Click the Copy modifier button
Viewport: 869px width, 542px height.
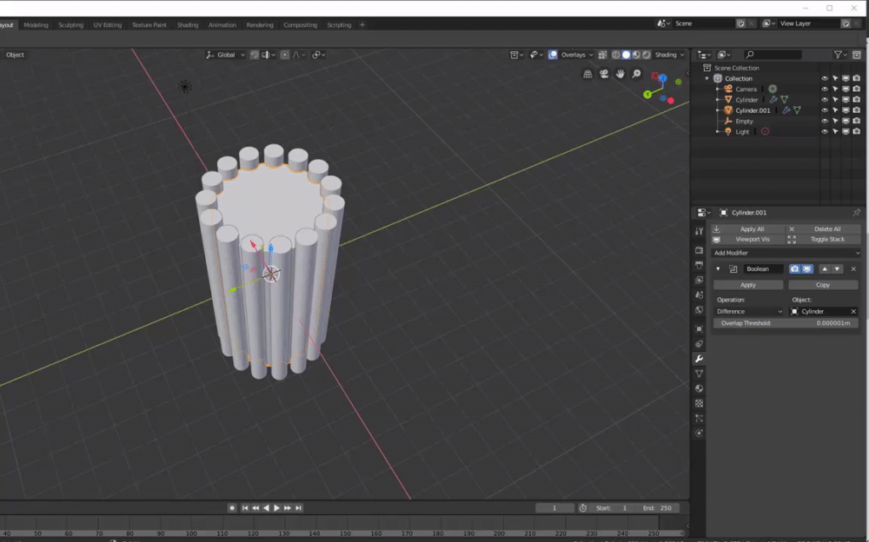click(x=822, y=285)
